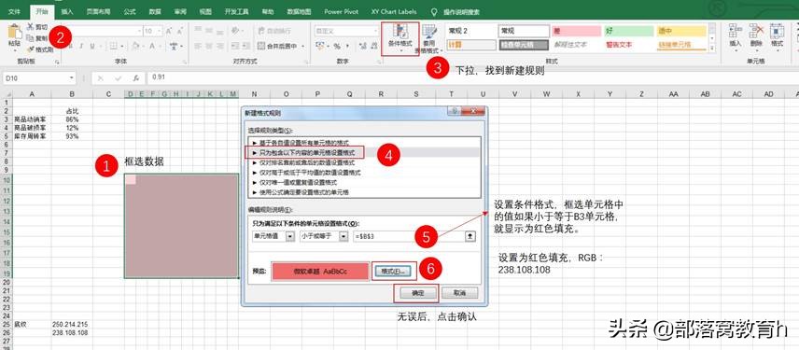Open the 小于或等于 operator dropdown
799x350 pixels.
click(343, 237)
